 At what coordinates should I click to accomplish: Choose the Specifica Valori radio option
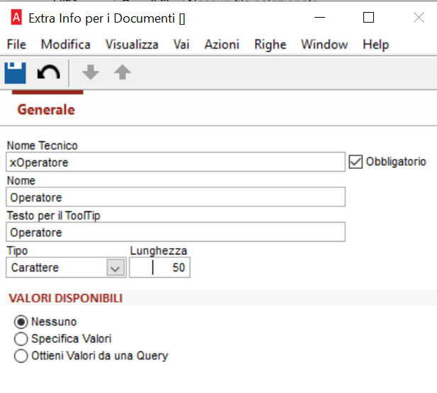[21, 339]
